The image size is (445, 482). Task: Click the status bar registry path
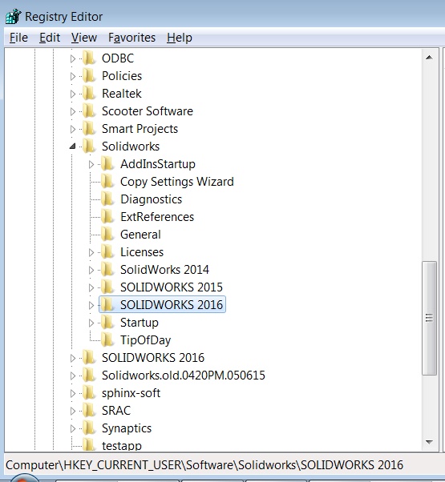[204, 464]
